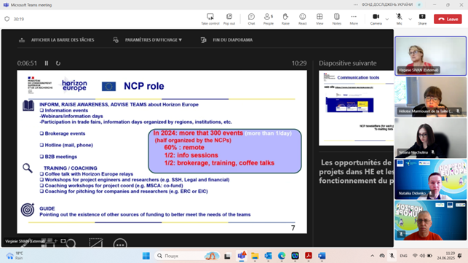Raise your hand in the meeting
The image size is (468, 263).
coord(285,19)
